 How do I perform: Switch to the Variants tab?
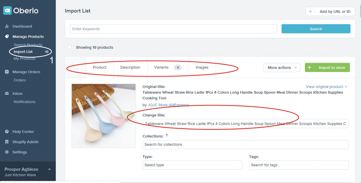coord(168,67)
